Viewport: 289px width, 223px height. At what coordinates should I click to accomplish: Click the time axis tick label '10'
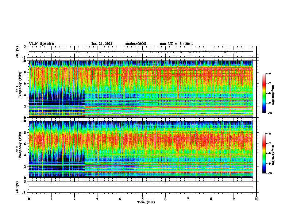(257, 199)
